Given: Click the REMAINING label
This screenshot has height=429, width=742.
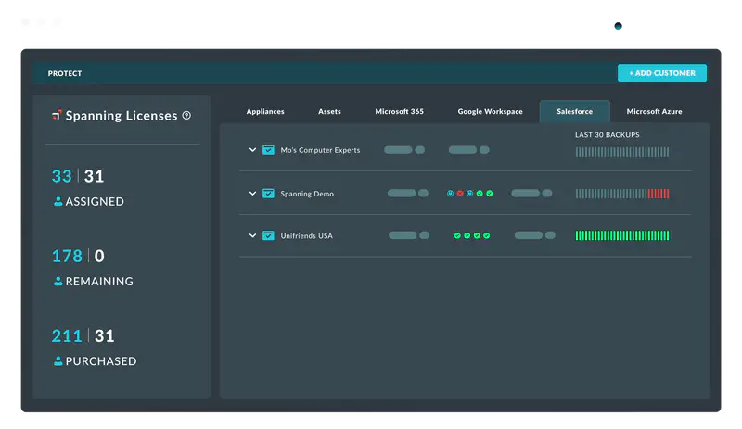Looking at the screenshot, I should (x=99, y=282).
